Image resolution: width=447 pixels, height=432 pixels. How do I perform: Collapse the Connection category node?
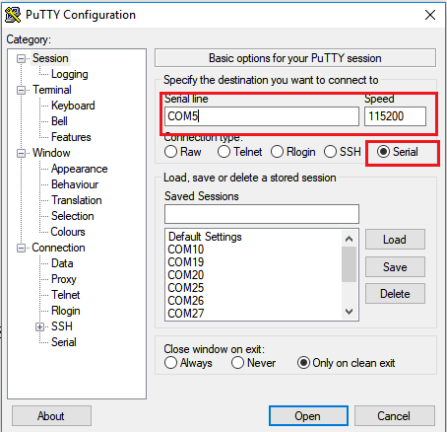[21, 248]
